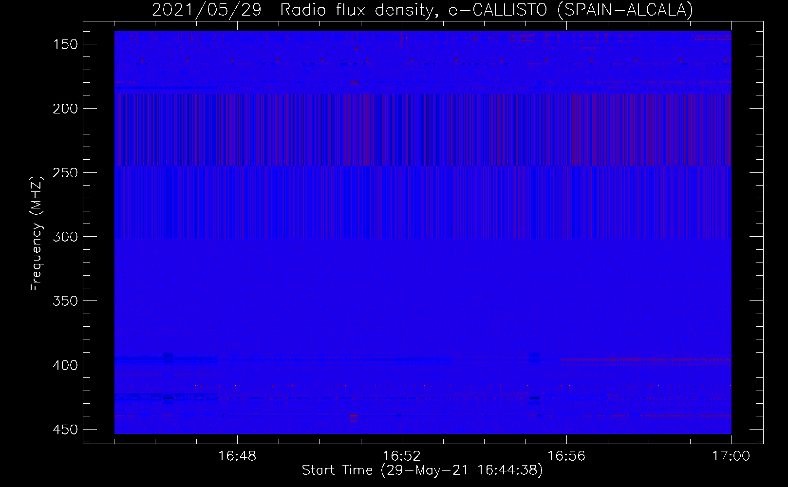
Task: Select the 200 frequency tick label
Action: [x=65, y=109]
